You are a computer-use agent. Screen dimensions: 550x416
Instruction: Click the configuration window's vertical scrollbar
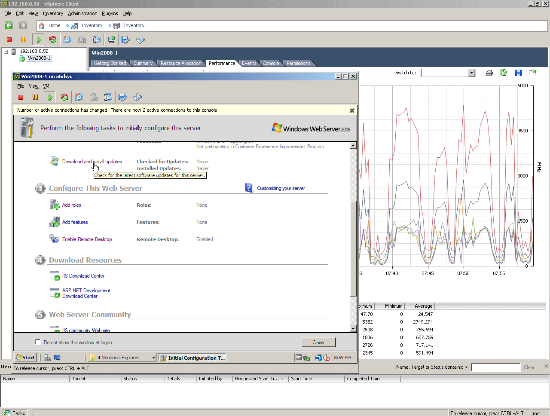[353, 249]
